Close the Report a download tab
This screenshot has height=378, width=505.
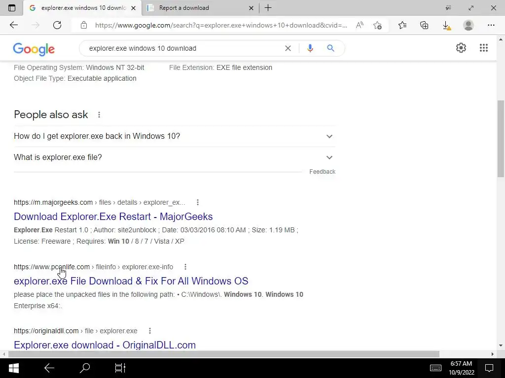pos(251,8)
